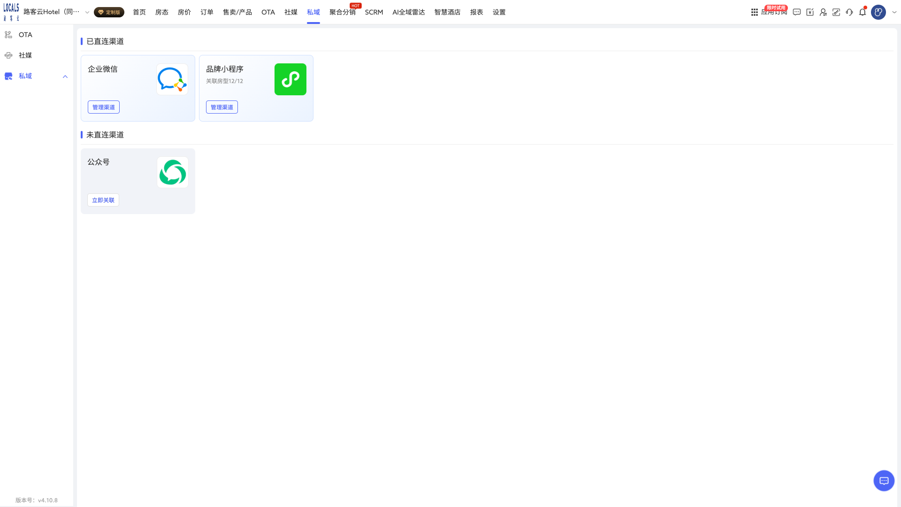Expand the hotel name dropdown arrow
Image resolution: width=901 pixels, height=507 pixels.
87,13
